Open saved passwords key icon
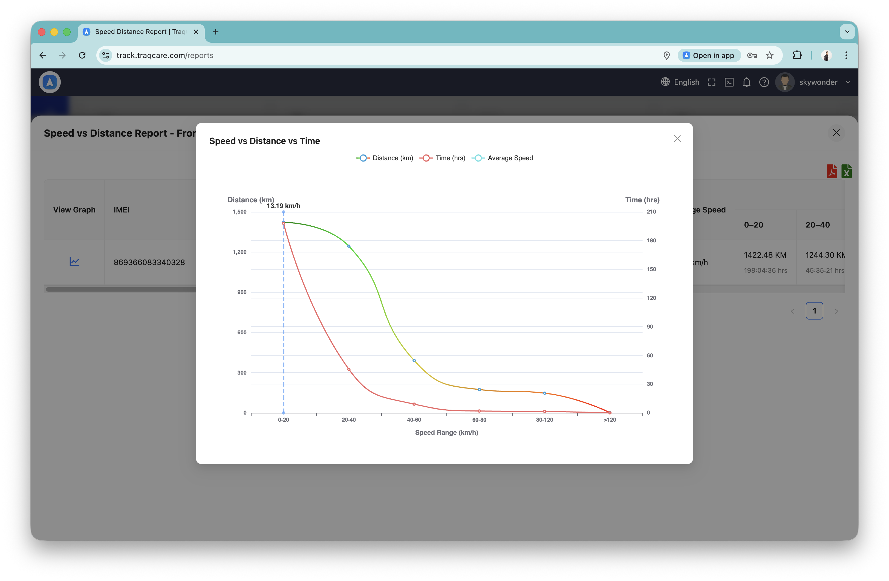 click(752, 55)
